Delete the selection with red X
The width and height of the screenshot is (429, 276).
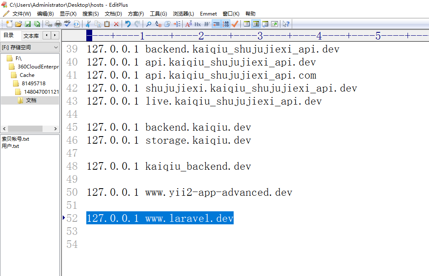click(116, 24)
